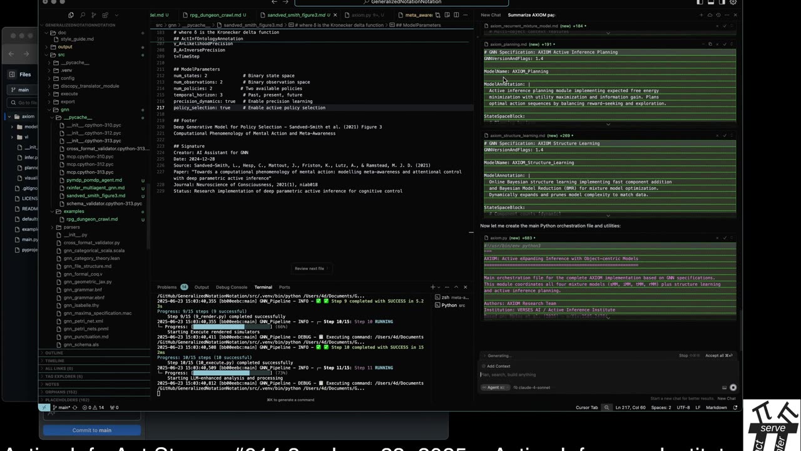Add new terminal with plus icon
This screenshot has height=451, width=801.
click(432, 287)
